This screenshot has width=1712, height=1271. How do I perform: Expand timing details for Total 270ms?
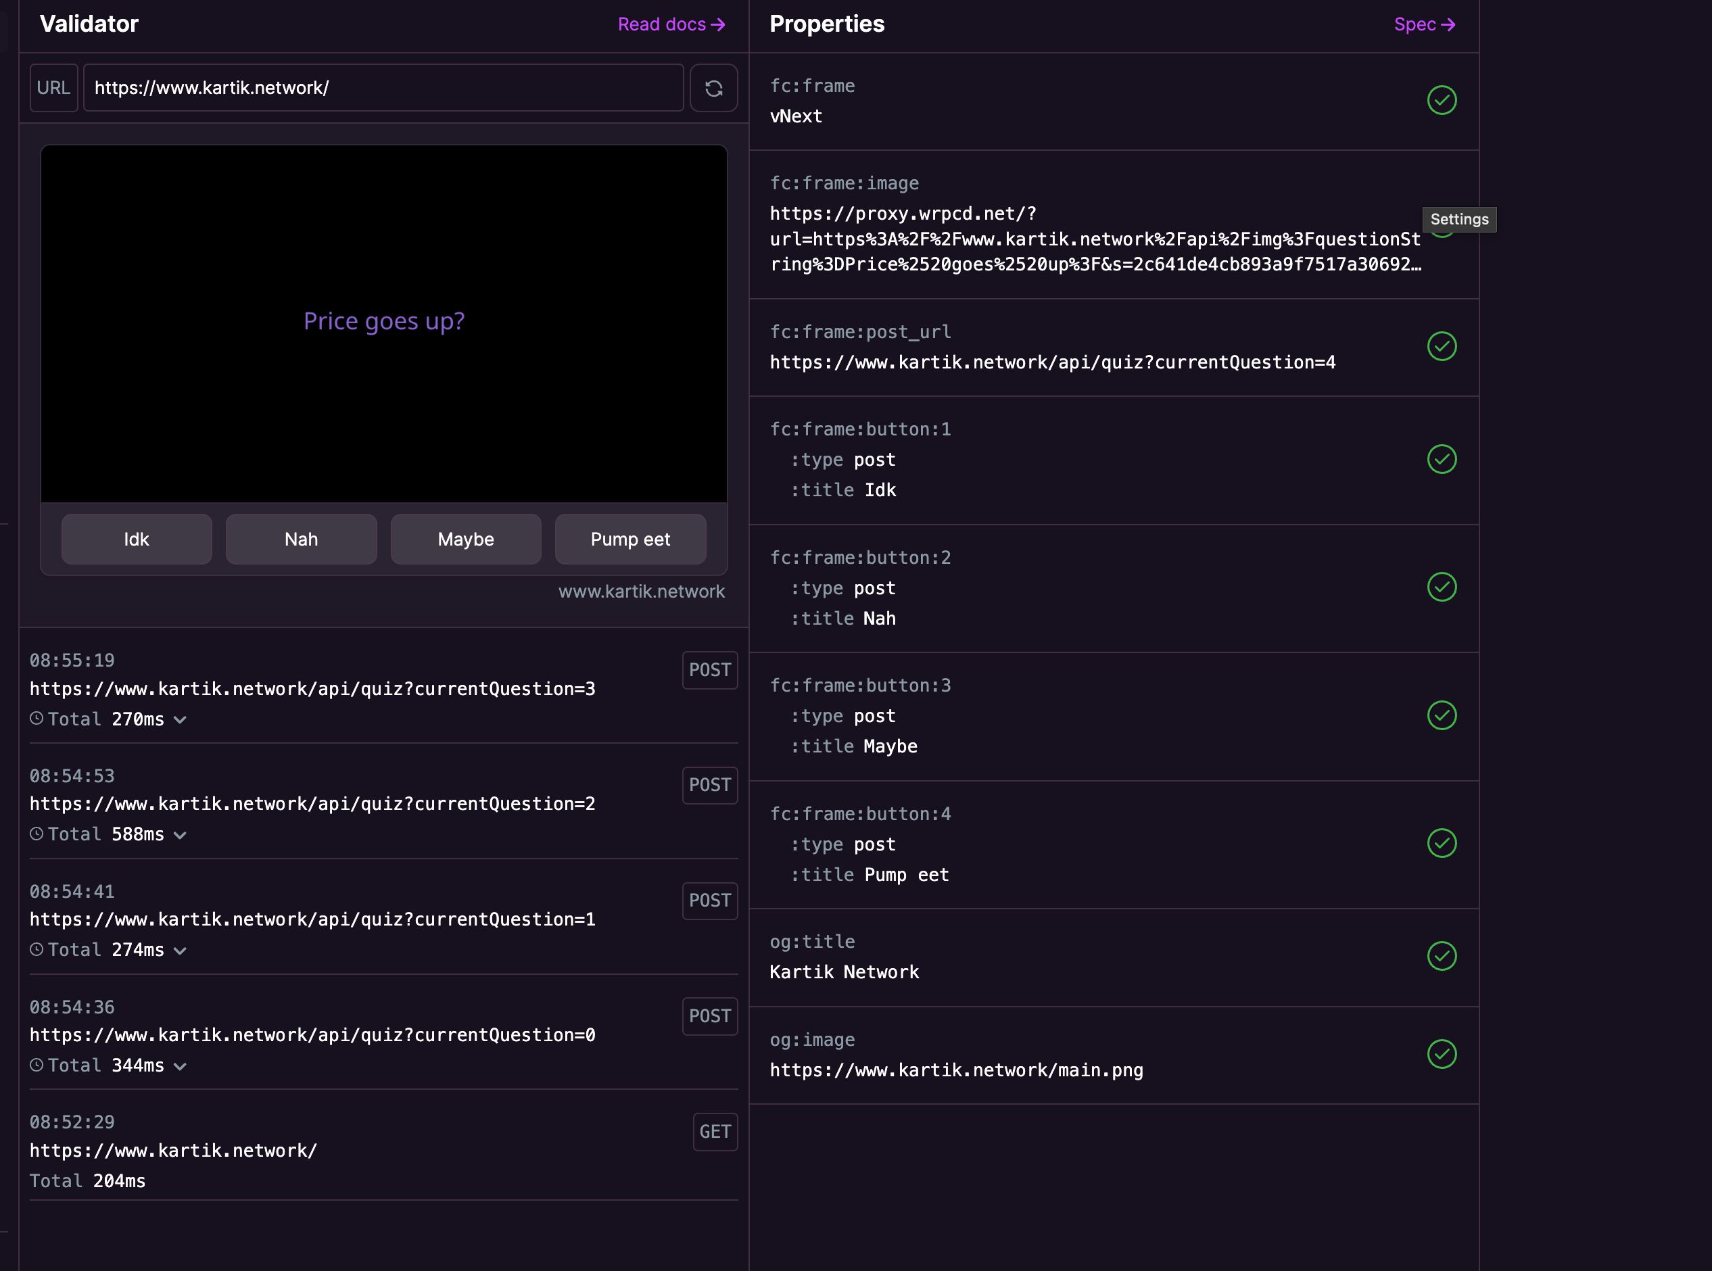click(180, 720)
